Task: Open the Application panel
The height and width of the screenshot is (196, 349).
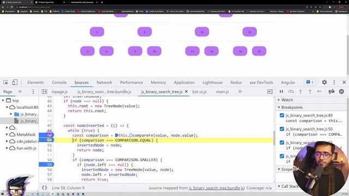Action: (184, 82)
